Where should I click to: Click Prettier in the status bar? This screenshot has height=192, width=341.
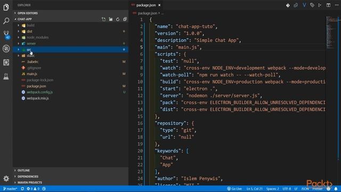pyautogui.click(x=318, y=189)
